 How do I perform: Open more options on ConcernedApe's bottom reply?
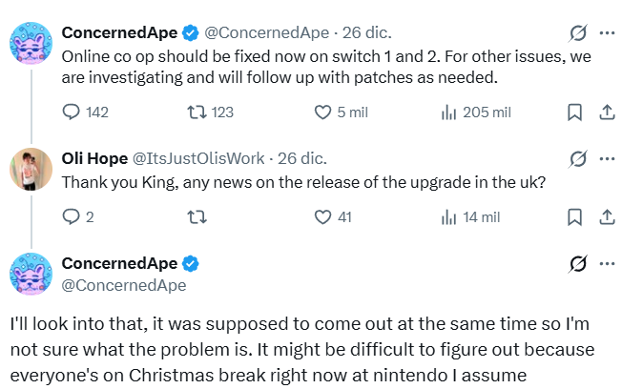coord(606,263)
